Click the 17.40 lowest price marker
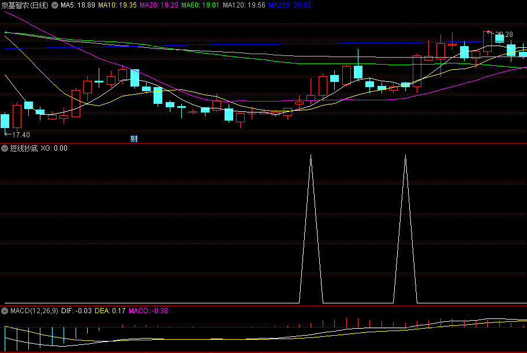 [x=17, y=135]
